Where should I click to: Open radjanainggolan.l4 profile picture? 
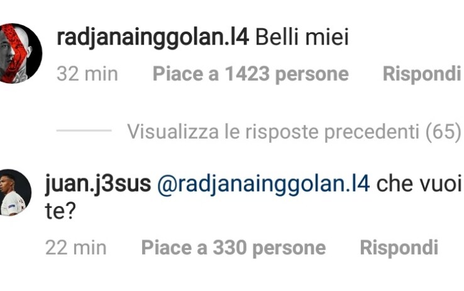point(20,54)
